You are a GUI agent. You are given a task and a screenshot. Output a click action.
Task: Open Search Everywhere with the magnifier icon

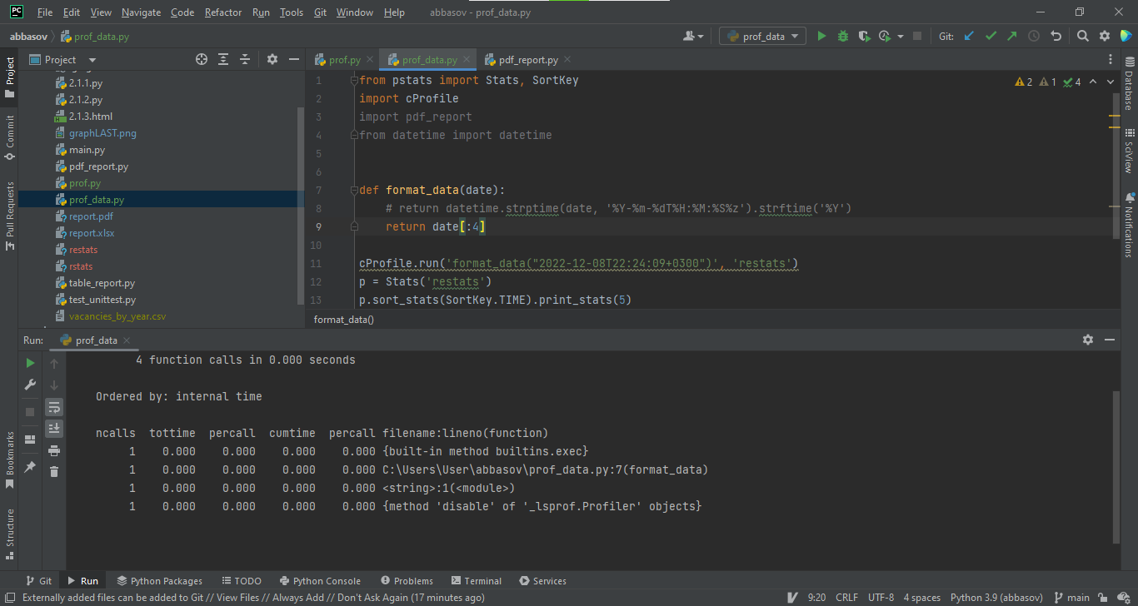point(1082,36)
